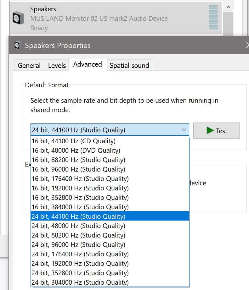Click the Speakers device icon in list

(18, 18)
